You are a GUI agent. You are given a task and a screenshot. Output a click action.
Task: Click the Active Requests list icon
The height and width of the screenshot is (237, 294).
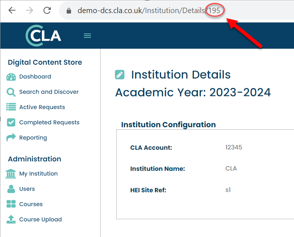click(x=11, y=107)
